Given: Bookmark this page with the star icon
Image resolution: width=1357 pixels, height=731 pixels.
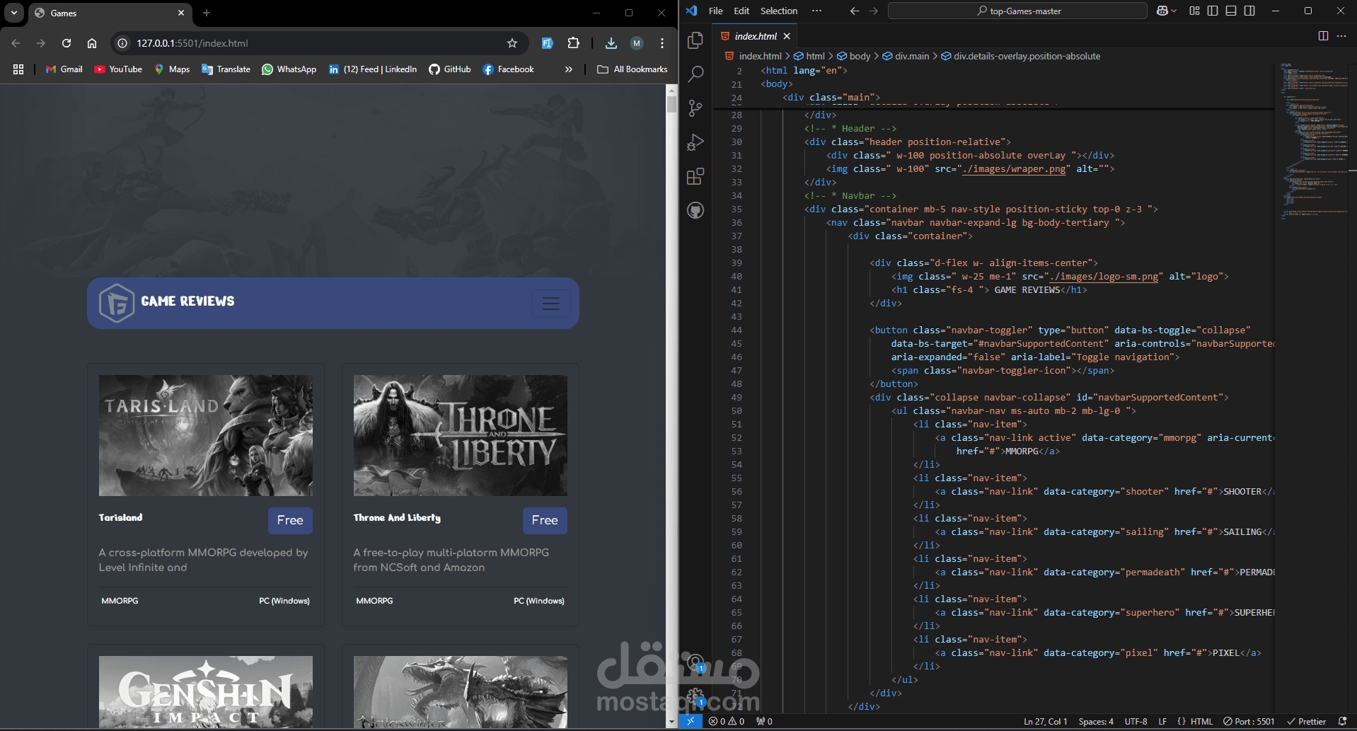Looking at the screenshot, I should pos(512,43).
